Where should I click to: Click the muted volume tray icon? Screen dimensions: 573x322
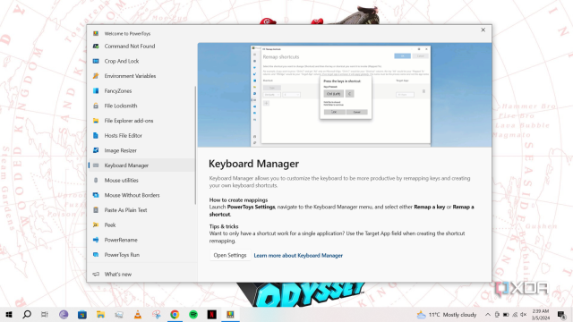point(523,314)
